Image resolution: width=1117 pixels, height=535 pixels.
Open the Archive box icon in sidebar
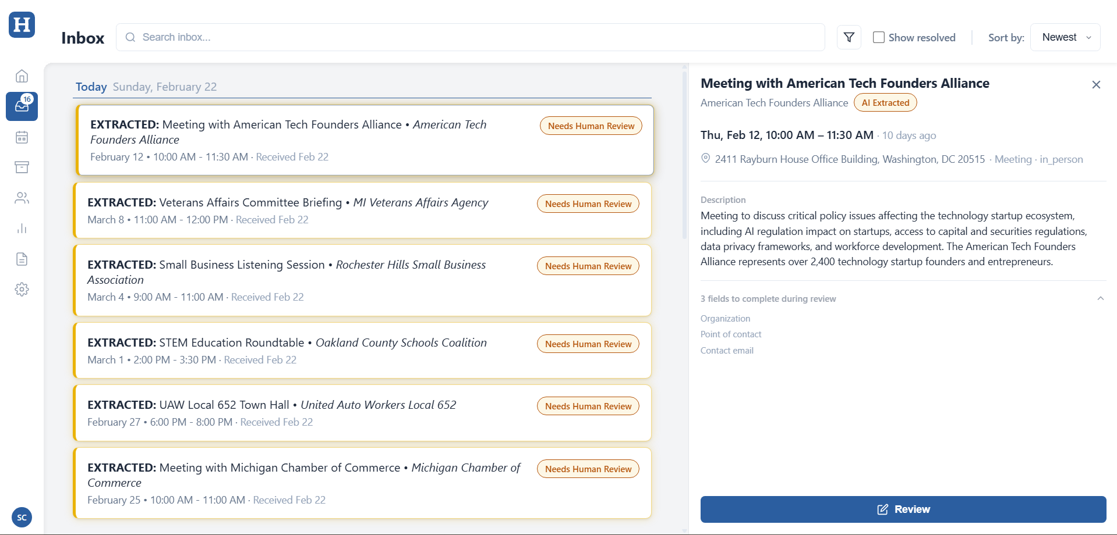pyautogui.click(x=22, y=167)
